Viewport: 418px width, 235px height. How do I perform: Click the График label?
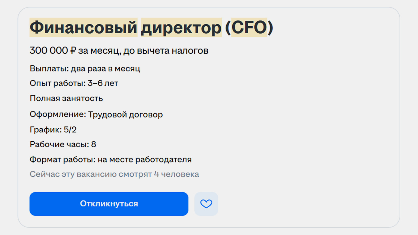click(46, 130)
